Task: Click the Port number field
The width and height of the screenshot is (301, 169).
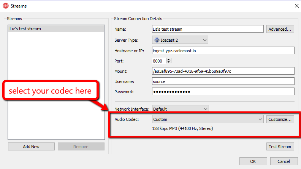Action: click(158, 61)
